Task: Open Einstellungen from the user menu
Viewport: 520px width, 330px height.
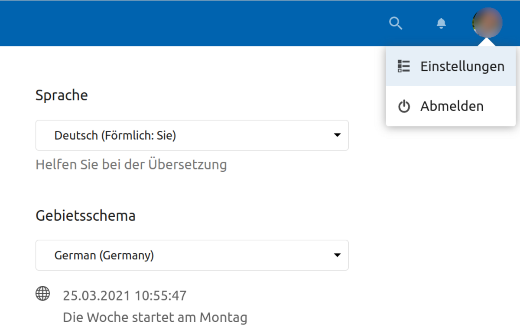Action: tap(462, 66)
